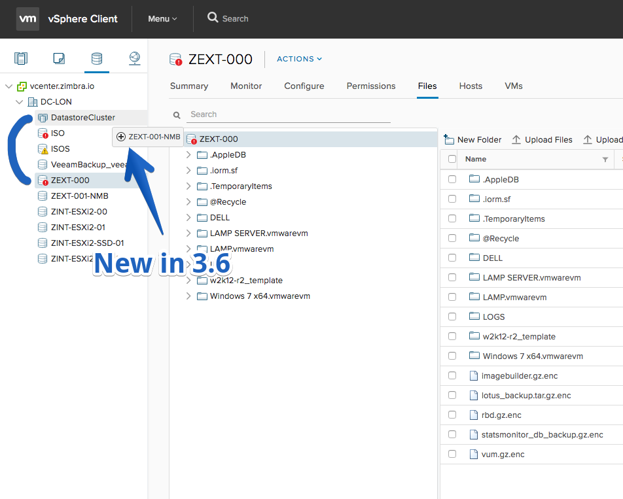This screenshot has width=623, height=499.
Task: Click the DC-LON datacenter icon
Action: [33, 102]
